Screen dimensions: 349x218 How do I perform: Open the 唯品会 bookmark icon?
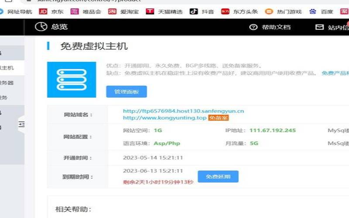[75, 11]
